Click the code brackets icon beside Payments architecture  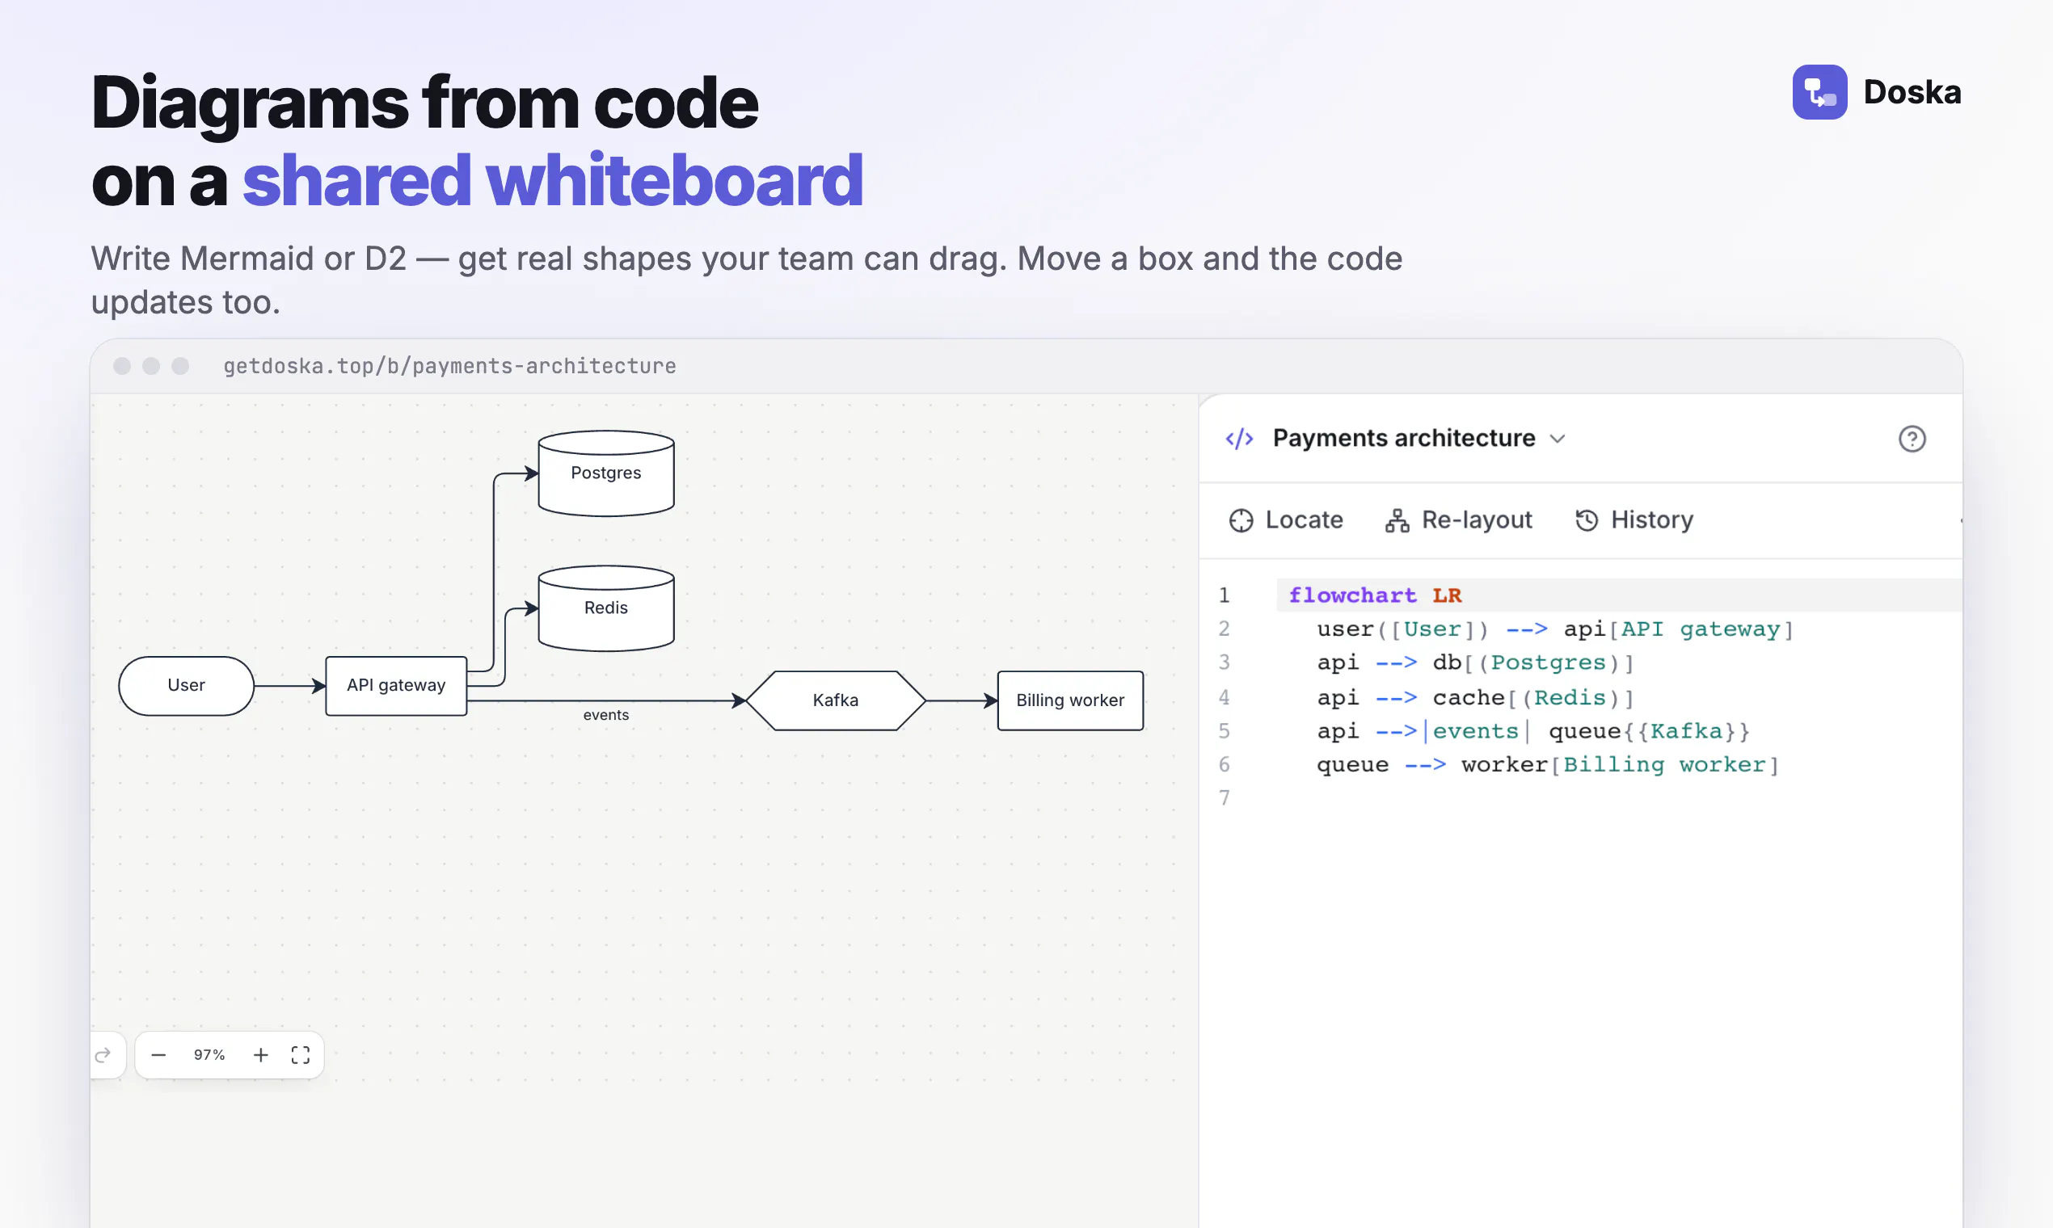click(x=1239, y=439)
